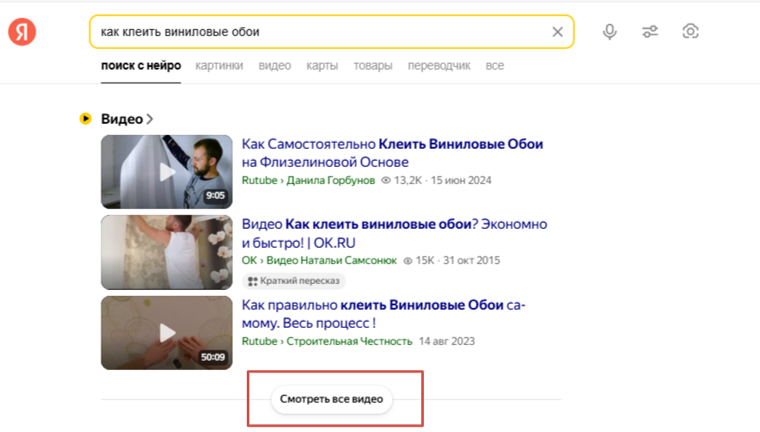
Task: Switch to the видео tab
Action: (x=275, y=65)
